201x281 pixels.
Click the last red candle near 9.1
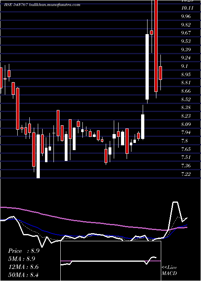160,73
